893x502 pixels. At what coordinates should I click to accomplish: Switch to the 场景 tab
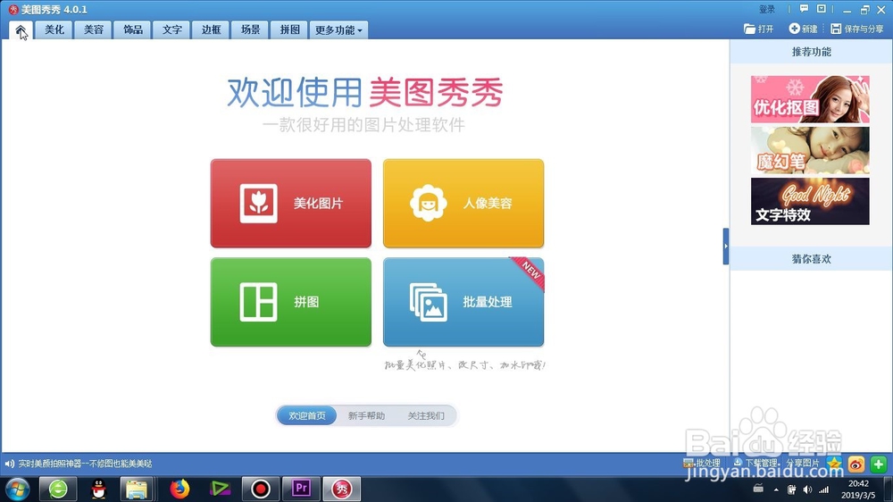(251, 29)
